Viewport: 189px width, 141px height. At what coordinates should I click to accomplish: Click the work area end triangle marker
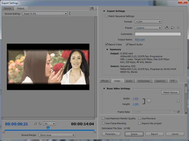point(95,132)
